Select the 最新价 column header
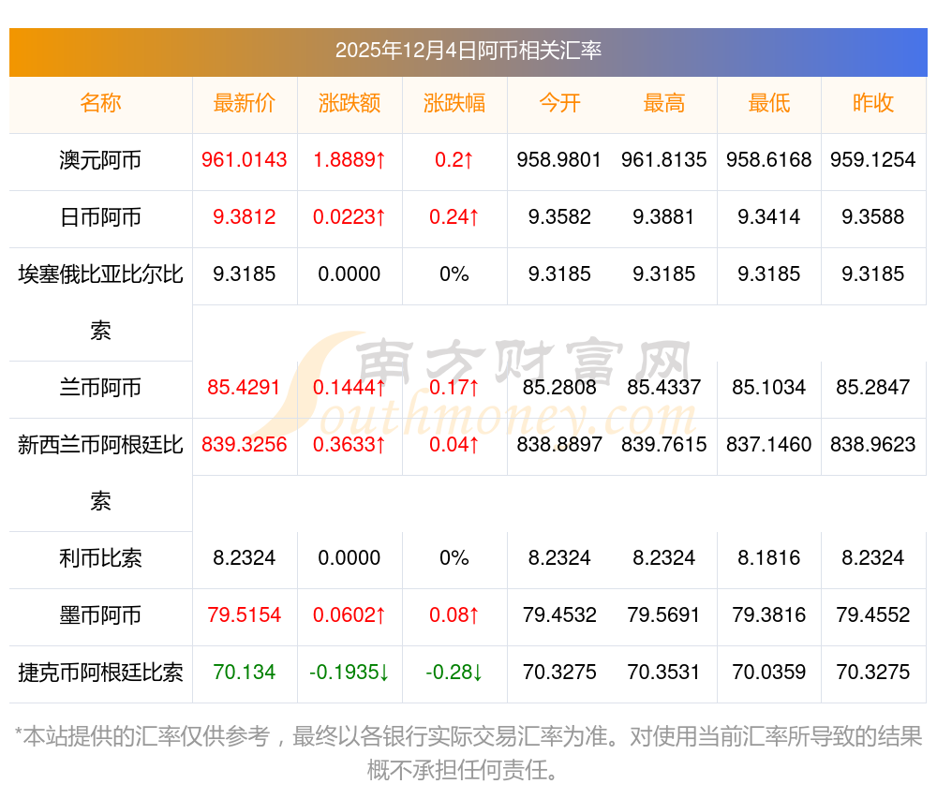The height and width of the screenshot is (799, 937). [x=245, y=104]
